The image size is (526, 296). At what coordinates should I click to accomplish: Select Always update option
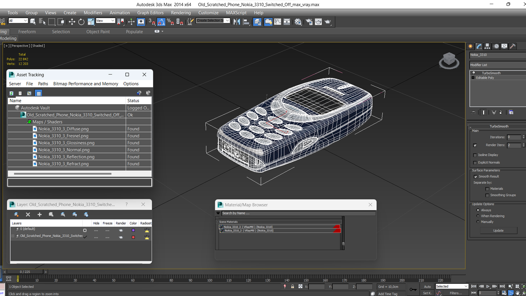point(478,210)
